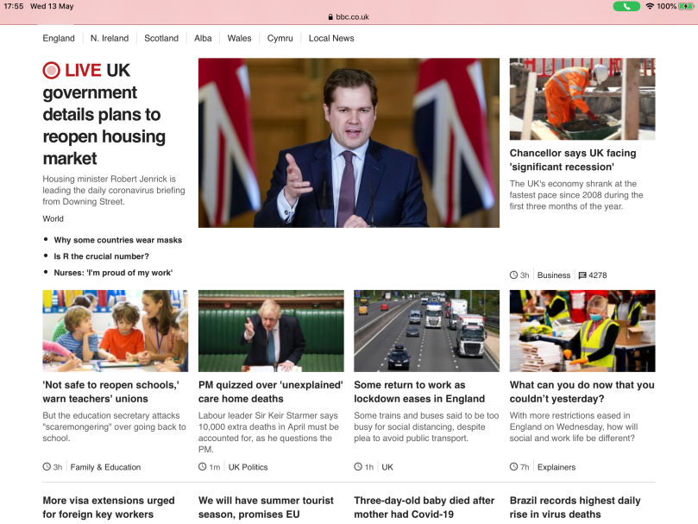Tap the red LIVE circle icon

pyautogui.click(x=52, y=71)
